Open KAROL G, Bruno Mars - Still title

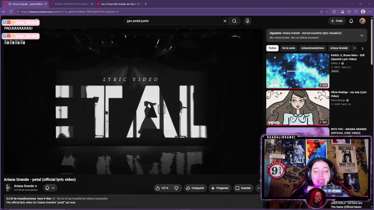(348, 57)
